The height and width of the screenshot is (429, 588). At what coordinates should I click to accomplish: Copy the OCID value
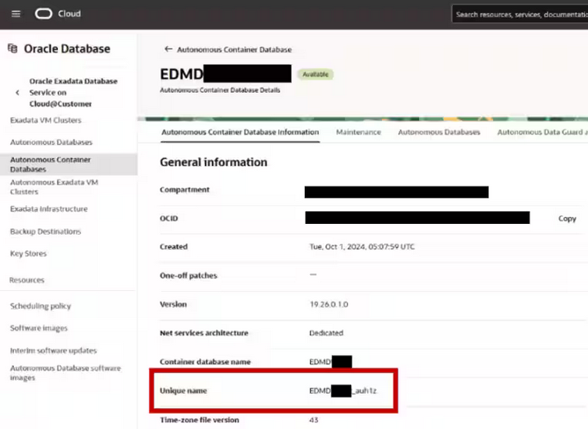567,218
